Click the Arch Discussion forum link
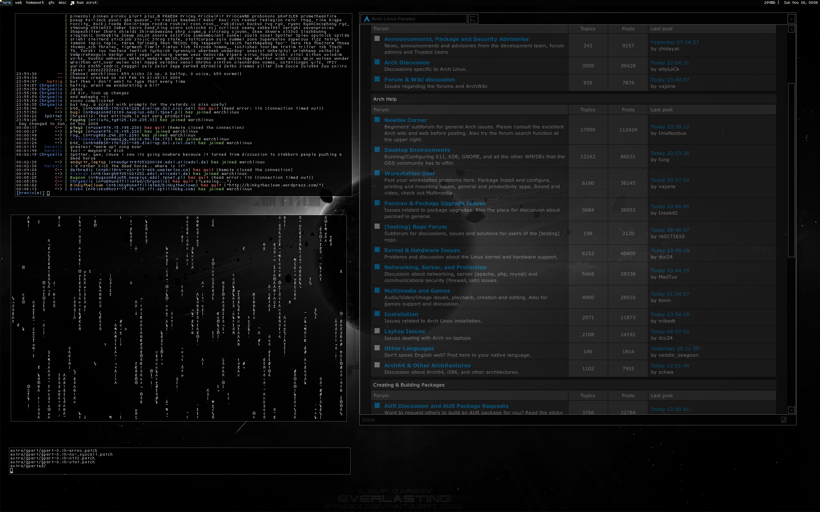820x512 pixels. [407, 63]
